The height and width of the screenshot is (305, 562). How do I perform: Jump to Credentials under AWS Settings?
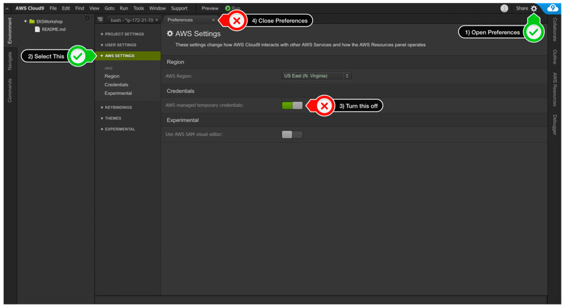coord(116,85)
